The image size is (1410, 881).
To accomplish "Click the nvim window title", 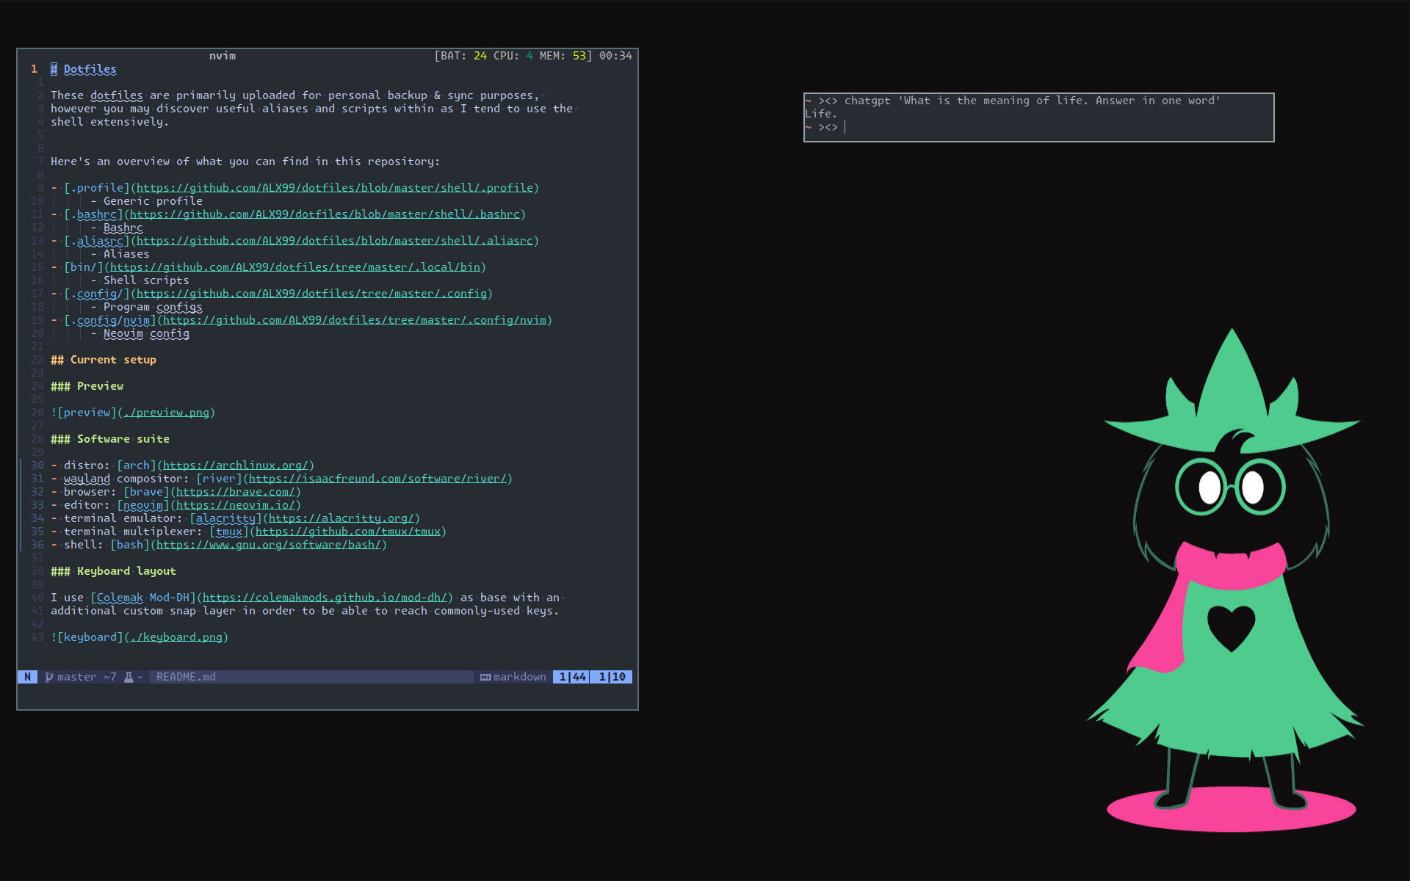I will coord(222,56).
